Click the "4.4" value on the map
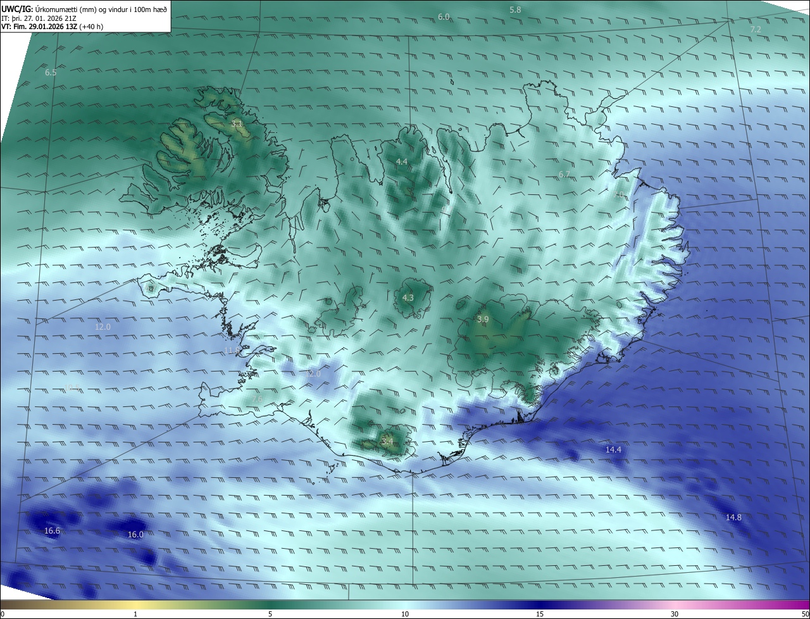Viewport: 810px width, 619px height. [x=401, y=161]
